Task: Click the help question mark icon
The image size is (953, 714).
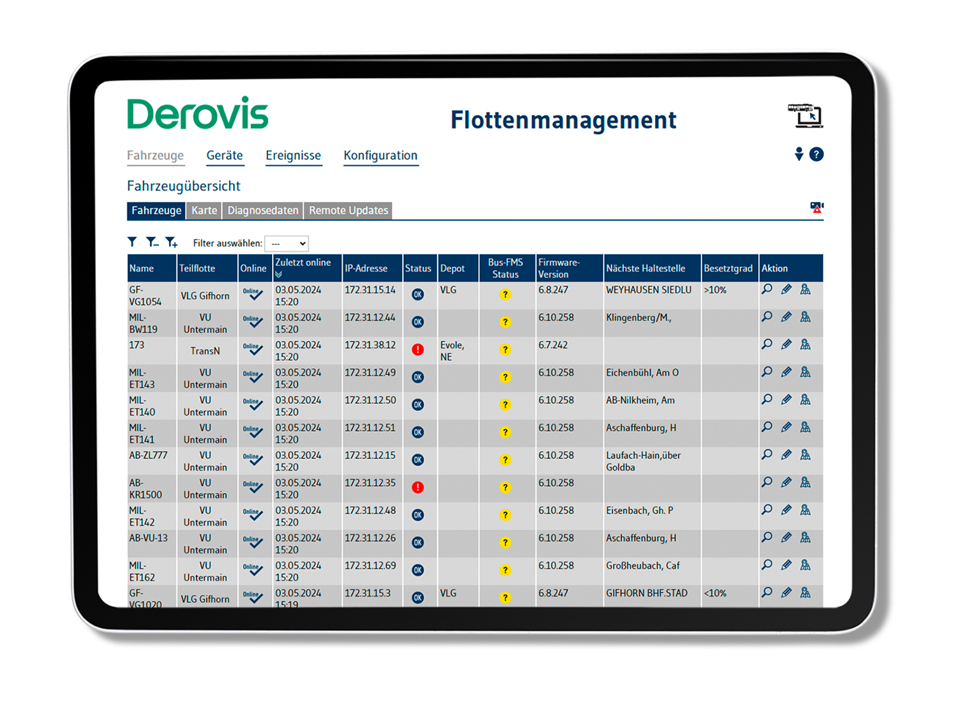Action: click(x=816, y=154)
